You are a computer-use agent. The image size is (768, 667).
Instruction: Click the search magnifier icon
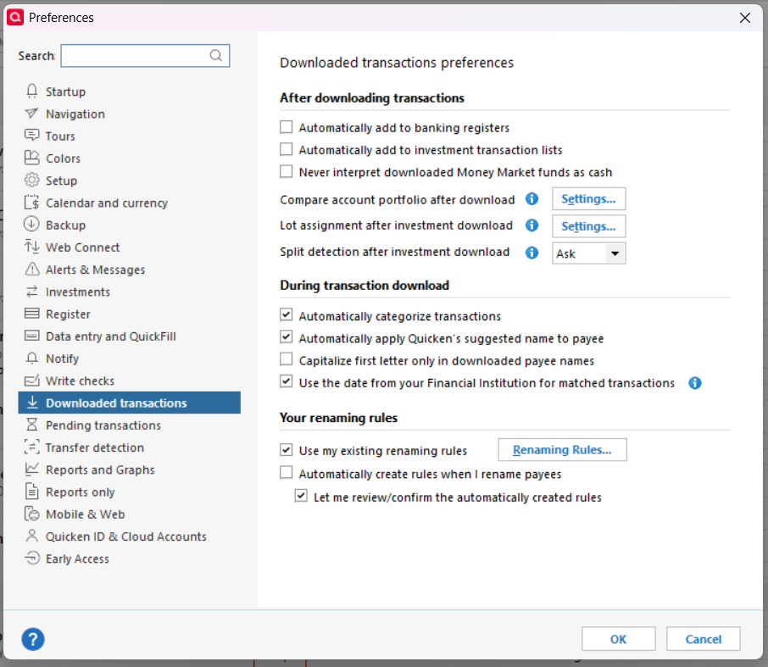point(216,55)
